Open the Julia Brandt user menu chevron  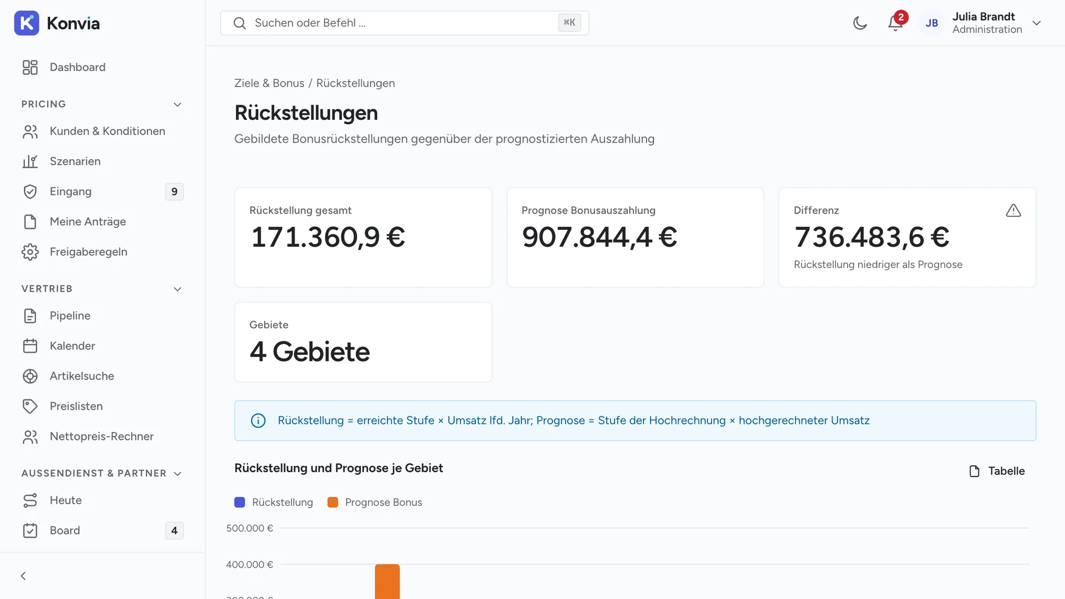pos(1036,23)
